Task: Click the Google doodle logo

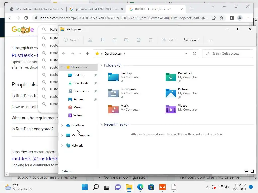Action: tap(23, 30)
